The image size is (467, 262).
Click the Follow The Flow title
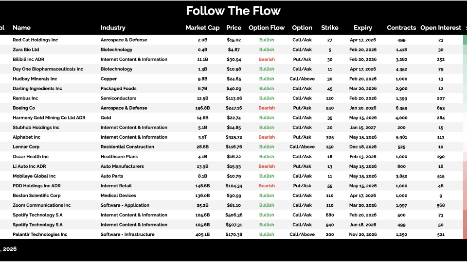coord(233,11)
